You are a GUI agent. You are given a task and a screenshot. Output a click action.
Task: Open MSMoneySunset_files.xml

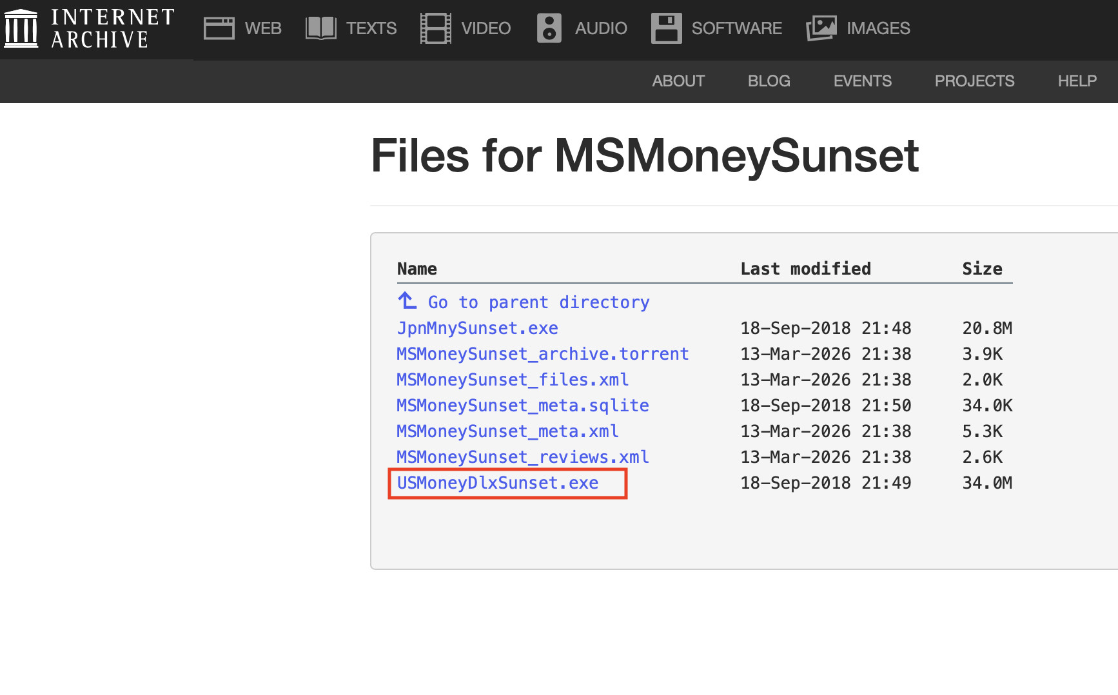point(513,380)
